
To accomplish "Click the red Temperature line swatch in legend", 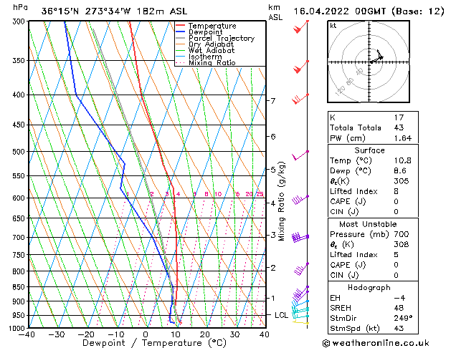I will (181, 26).
